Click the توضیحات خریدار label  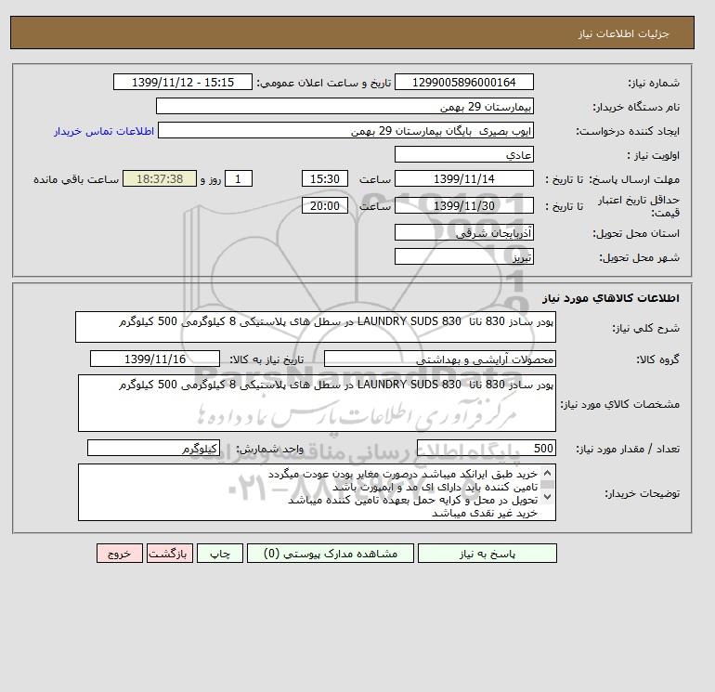pyautogui.click(x=642, y=493)
